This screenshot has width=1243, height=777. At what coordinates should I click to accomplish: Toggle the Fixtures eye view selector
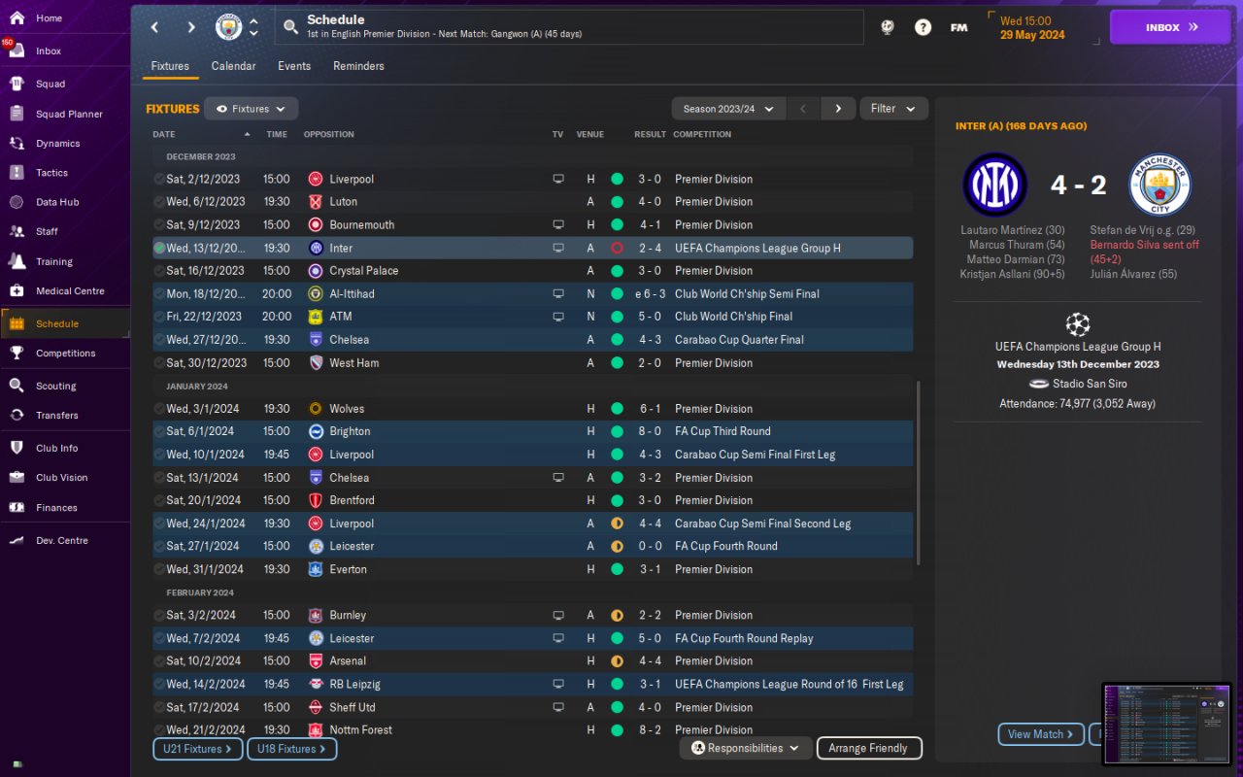[x=251, y=109]
